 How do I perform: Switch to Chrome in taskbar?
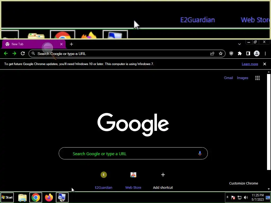click(x=36, y=197)
